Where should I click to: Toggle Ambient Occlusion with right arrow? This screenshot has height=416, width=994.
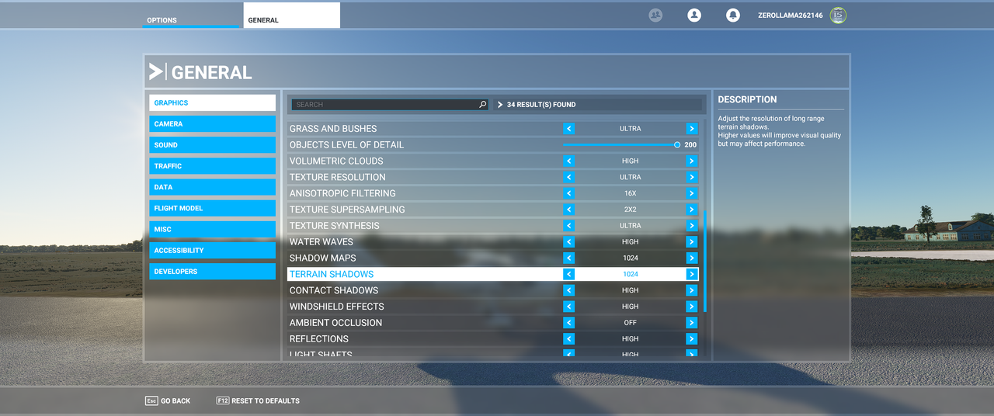[x=691, y=323]
